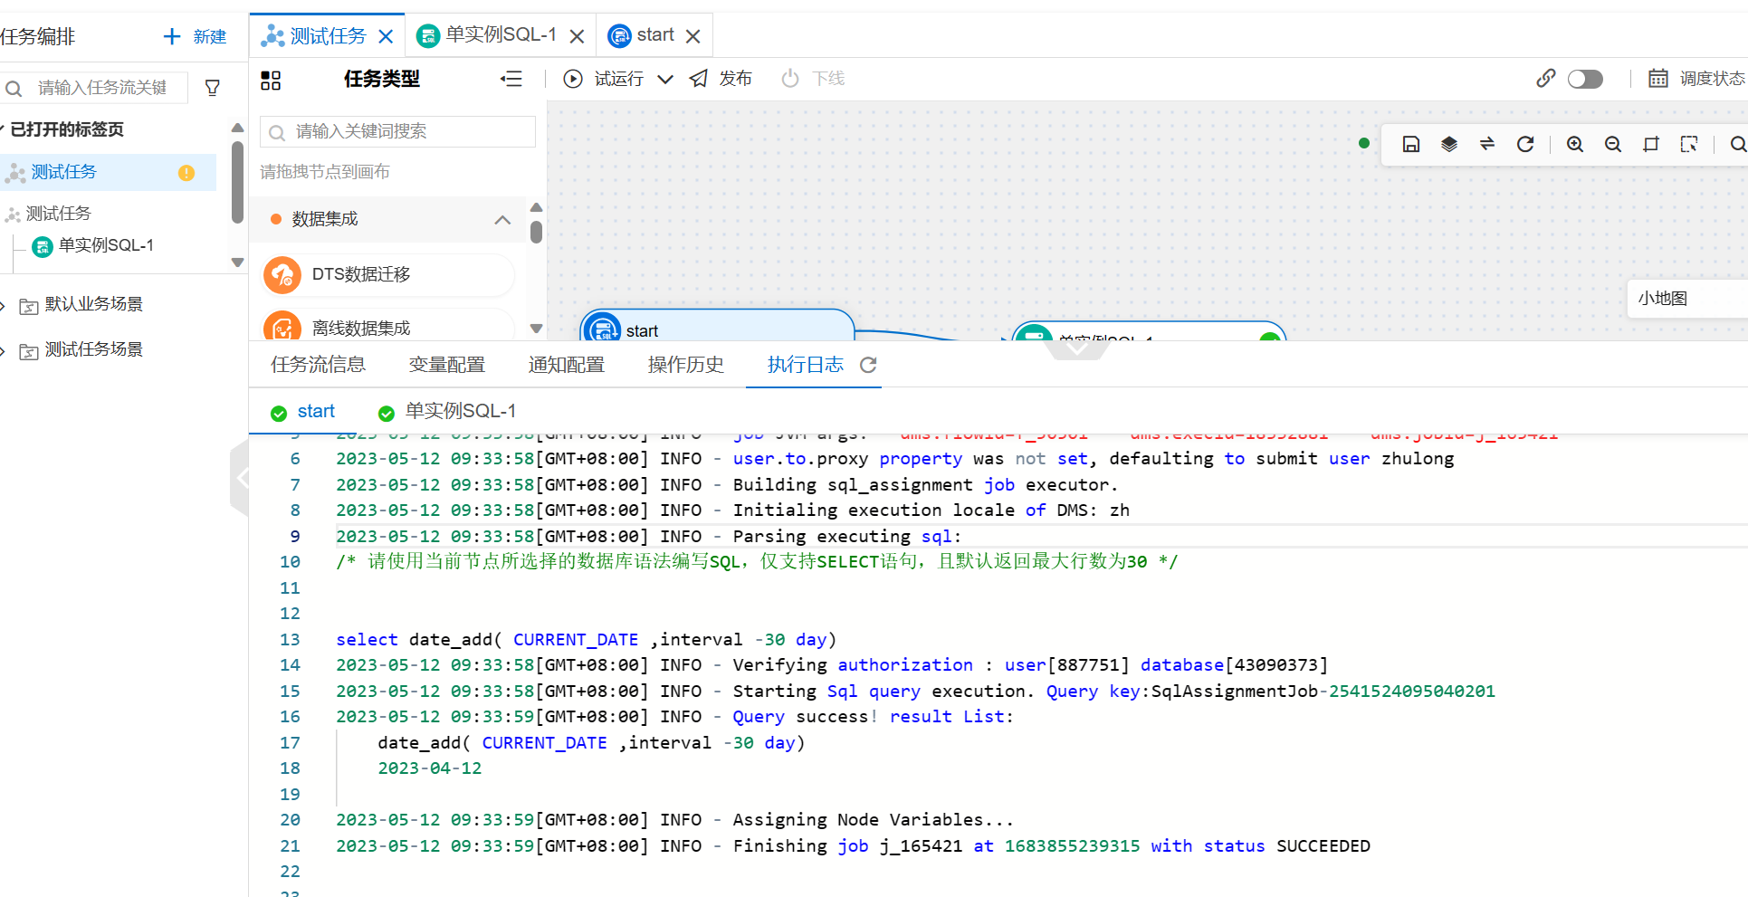Select the 离线数据集成 node type
The width and height of the screenshot is (1748, 897).
(388, 326)
